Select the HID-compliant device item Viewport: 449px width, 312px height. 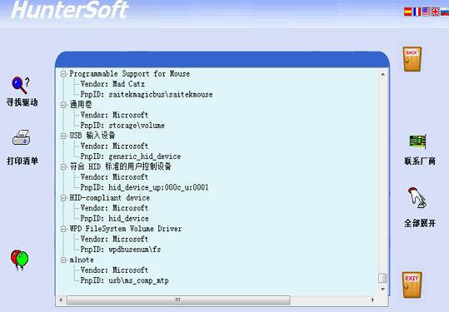[110, 198]
